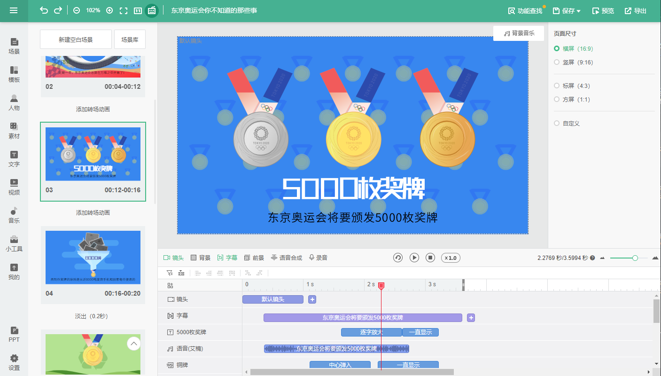Click 导出 export button
Screen dimensions: 661x376
(x=635, y=11)
